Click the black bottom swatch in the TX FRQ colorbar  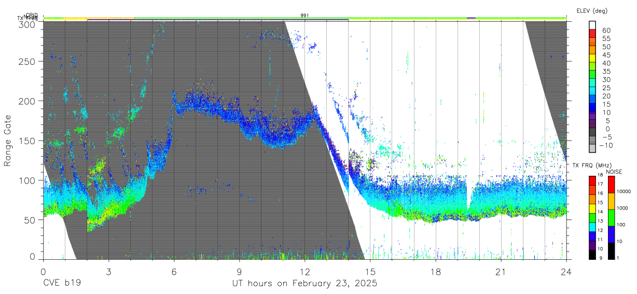592,254
